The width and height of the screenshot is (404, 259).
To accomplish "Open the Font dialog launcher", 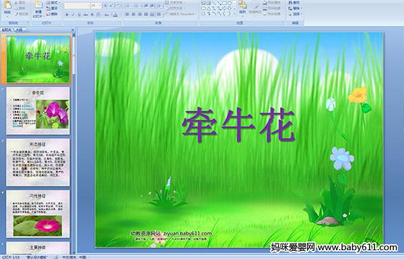I will (x=120, y=23).
